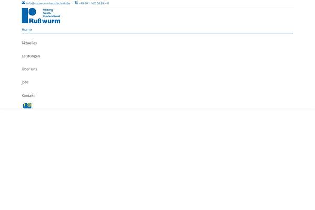Open the Rußwurm company logo

pos(41,16)
